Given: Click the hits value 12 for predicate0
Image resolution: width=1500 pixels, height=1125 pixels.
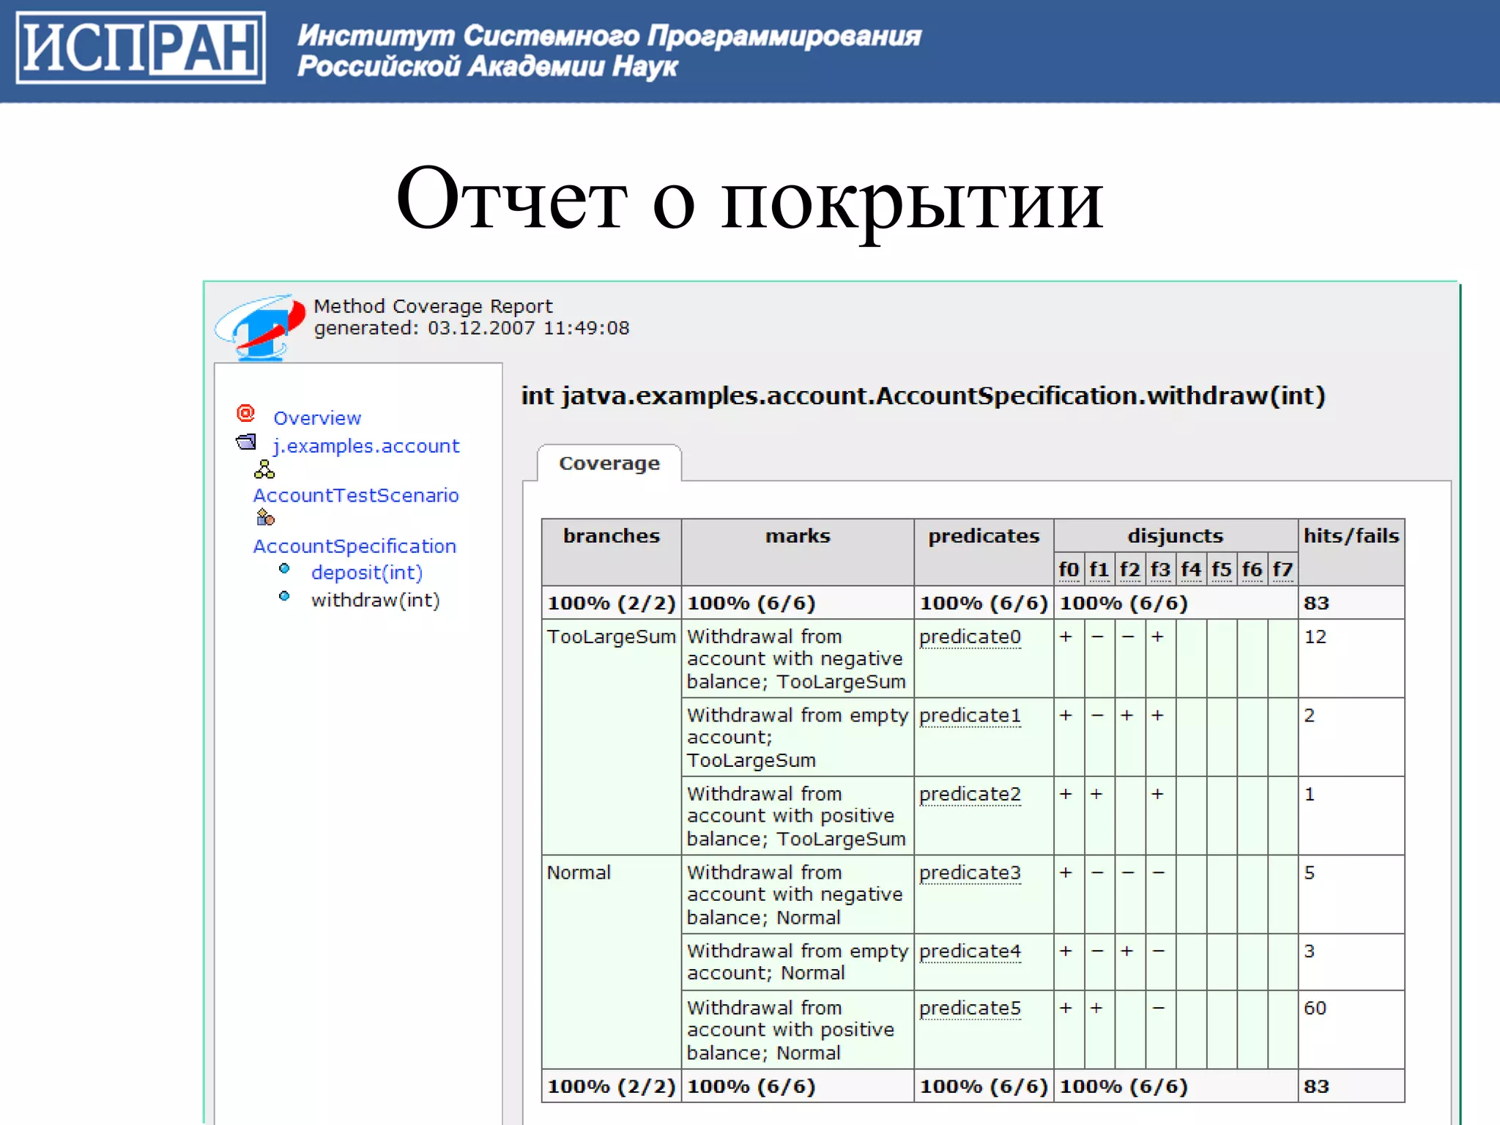Looking at the screenshot, I should coord(1315,637).
